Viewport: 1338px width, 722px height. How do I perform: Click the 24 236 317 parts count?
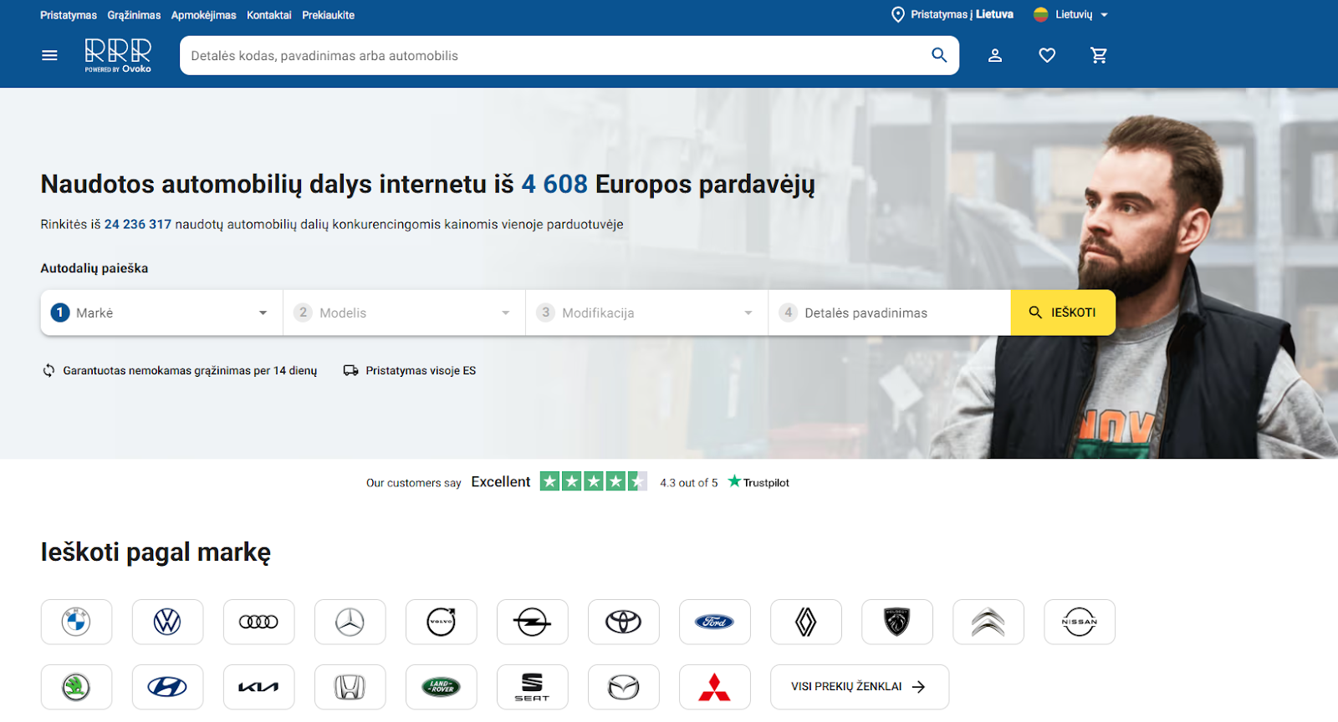click(138, 224)
